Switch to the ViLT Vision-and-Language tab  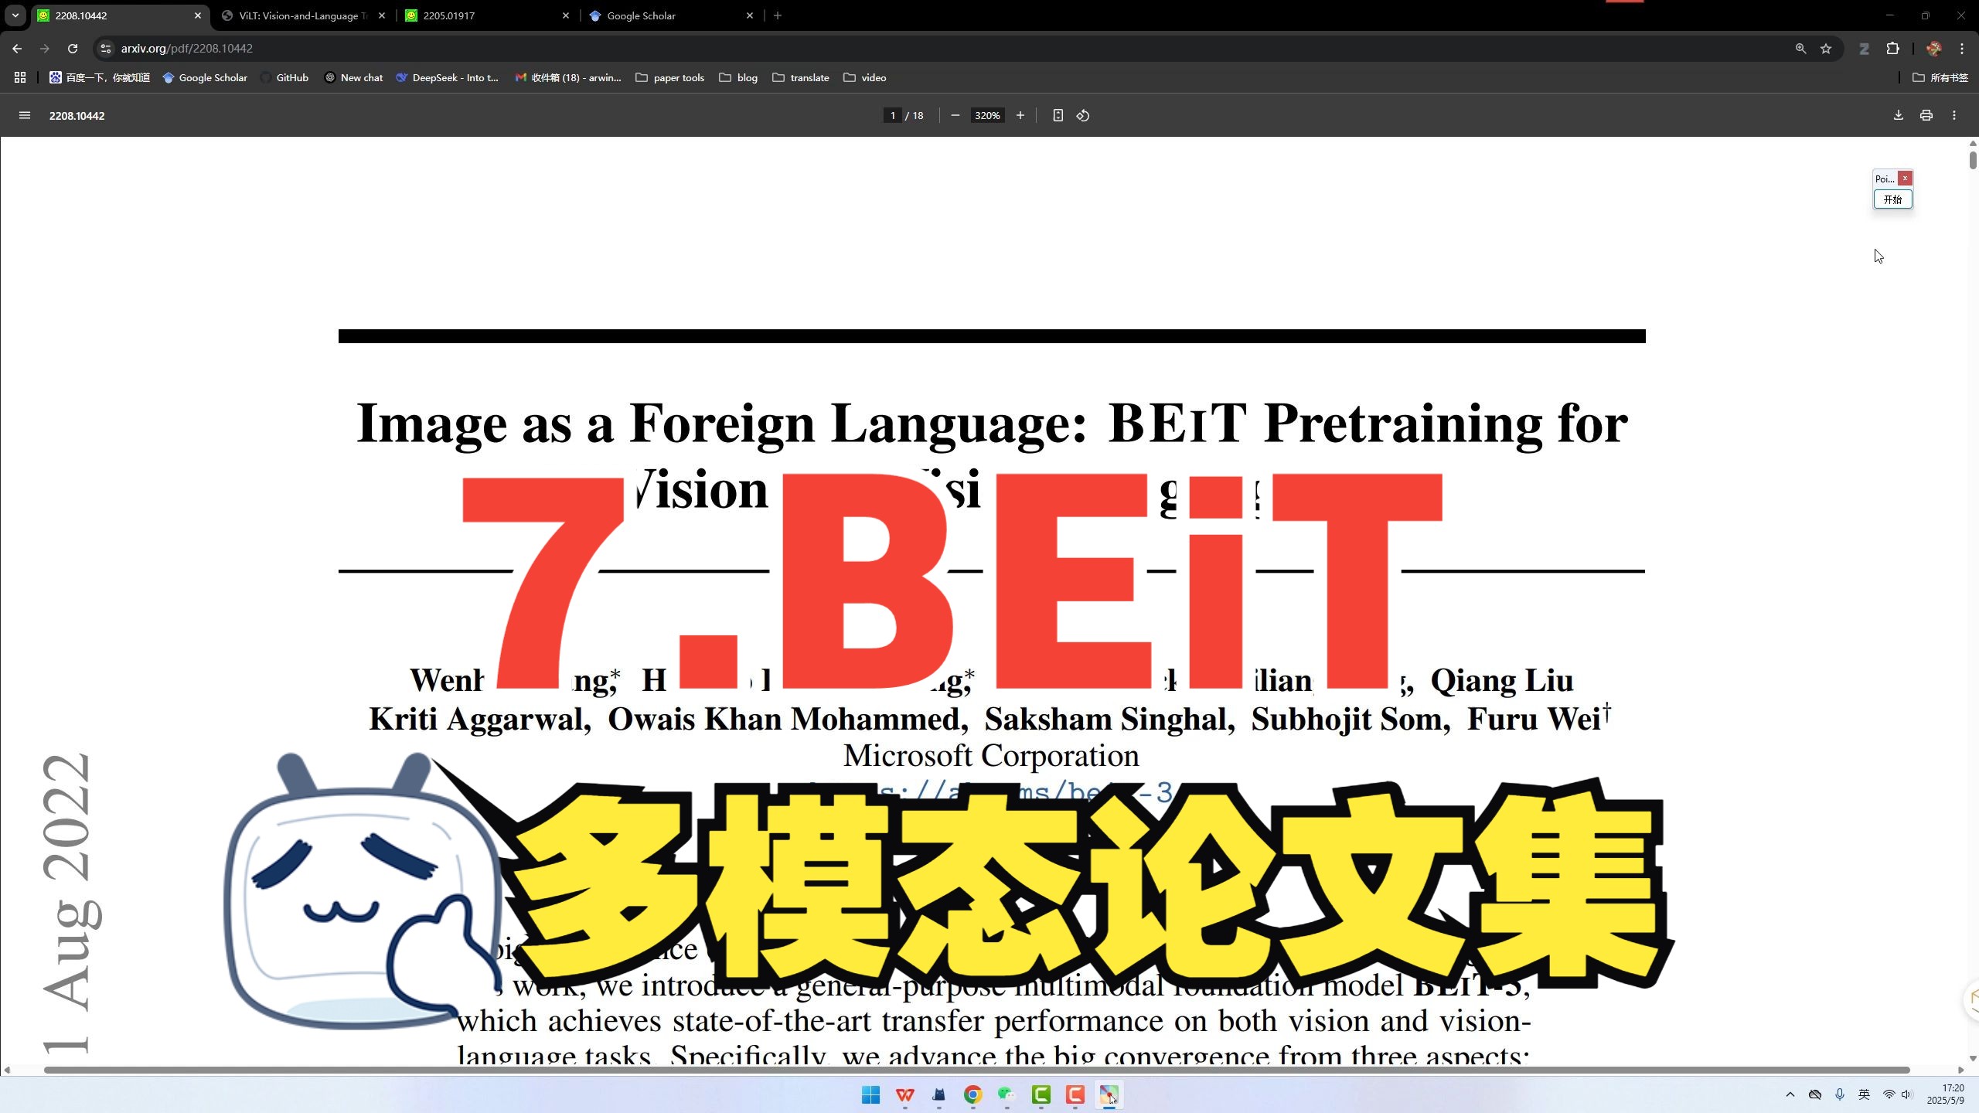[x=302, y=15]
